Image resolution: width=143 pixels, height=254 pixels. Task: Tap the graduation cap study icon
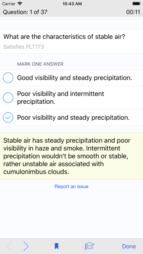89,246
